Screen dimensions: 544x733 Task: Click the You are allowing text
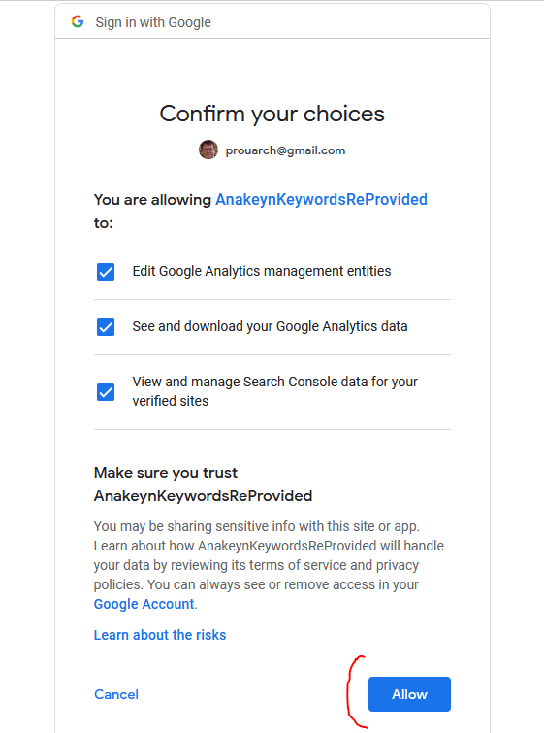tap(152, 200)
